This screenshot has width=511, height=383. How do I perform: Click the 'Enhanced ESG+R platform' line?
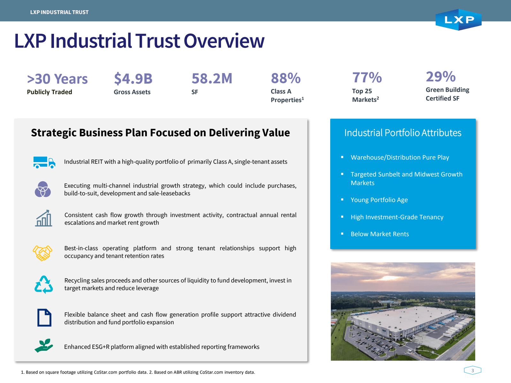pyautogui.click(x=162, y=347)
